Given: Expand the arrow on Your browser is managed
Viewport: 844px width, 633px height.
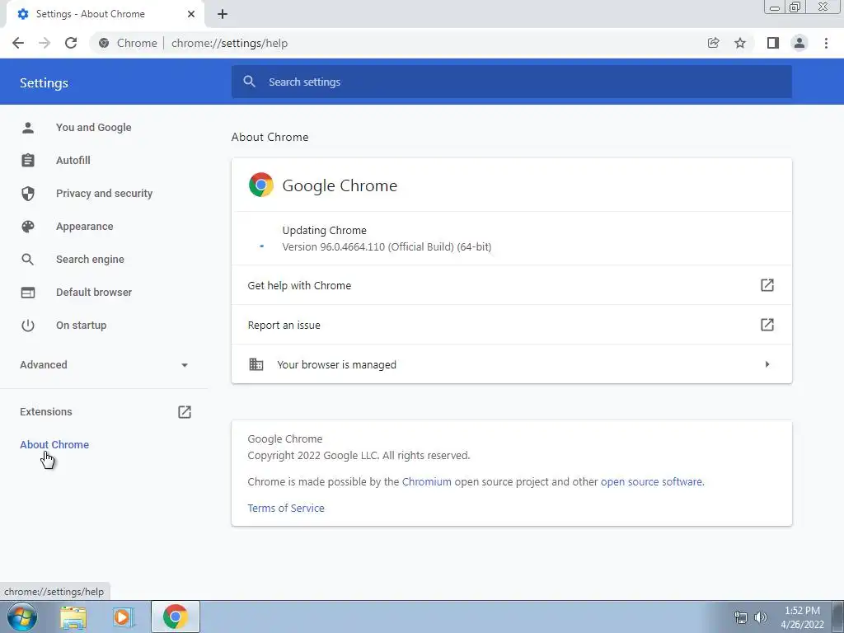Looking at the screenshot, I should pyautogui.click(x=767, y=364).
